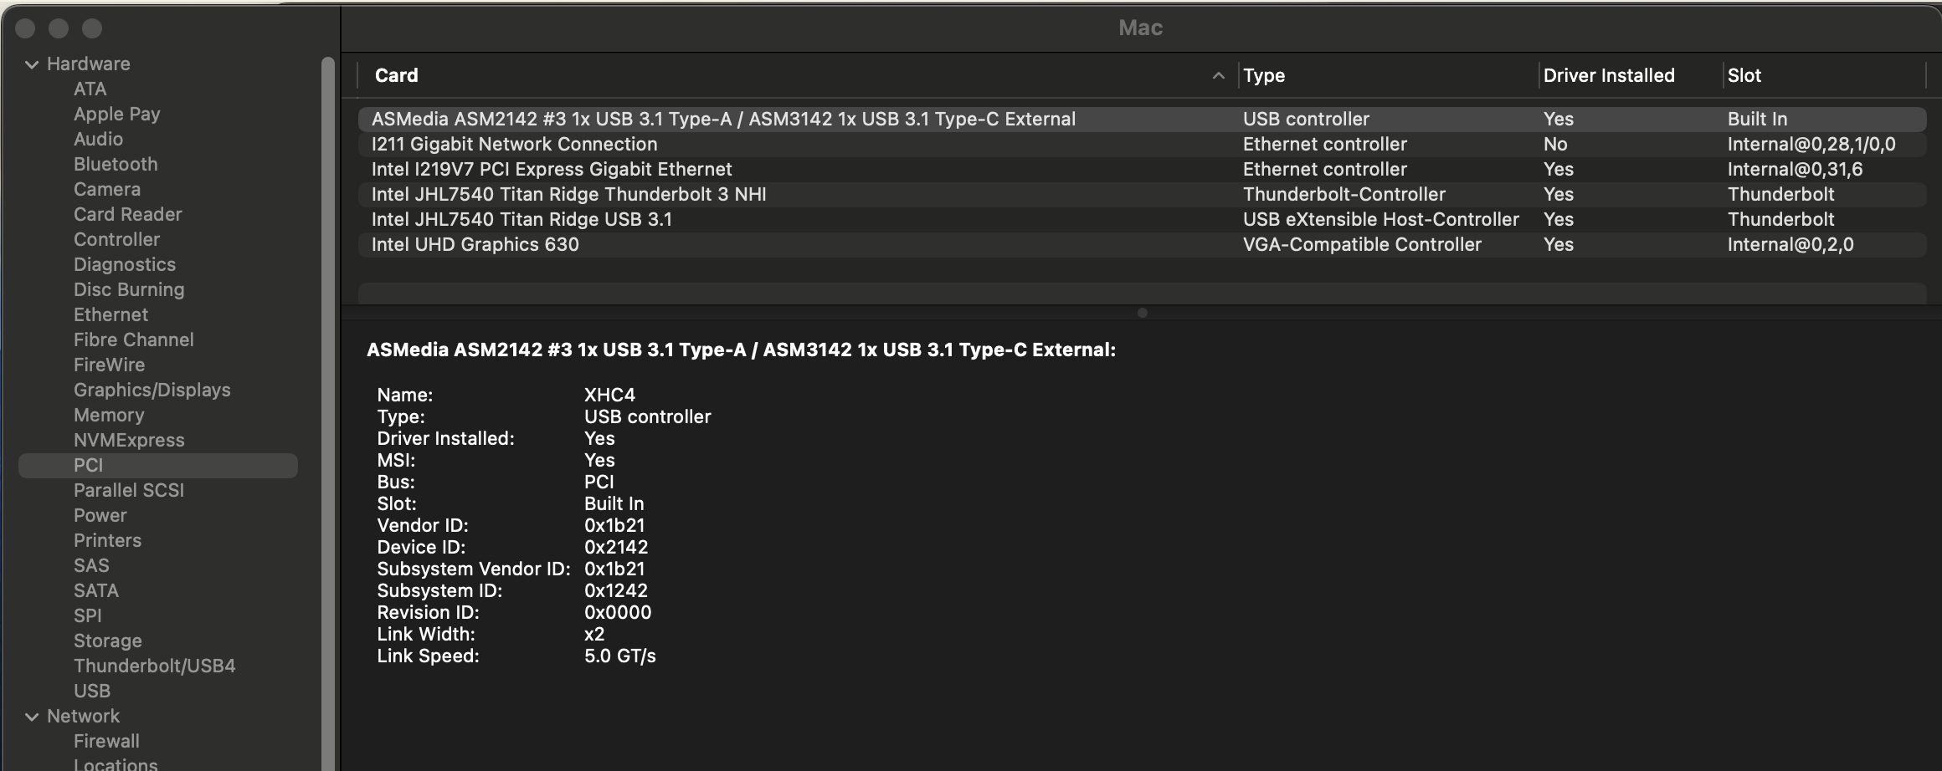Image resolution: width=1942 pixels, height=771 pixels.
Task: Select ATA in the sidebar
Action: (90, 89)
